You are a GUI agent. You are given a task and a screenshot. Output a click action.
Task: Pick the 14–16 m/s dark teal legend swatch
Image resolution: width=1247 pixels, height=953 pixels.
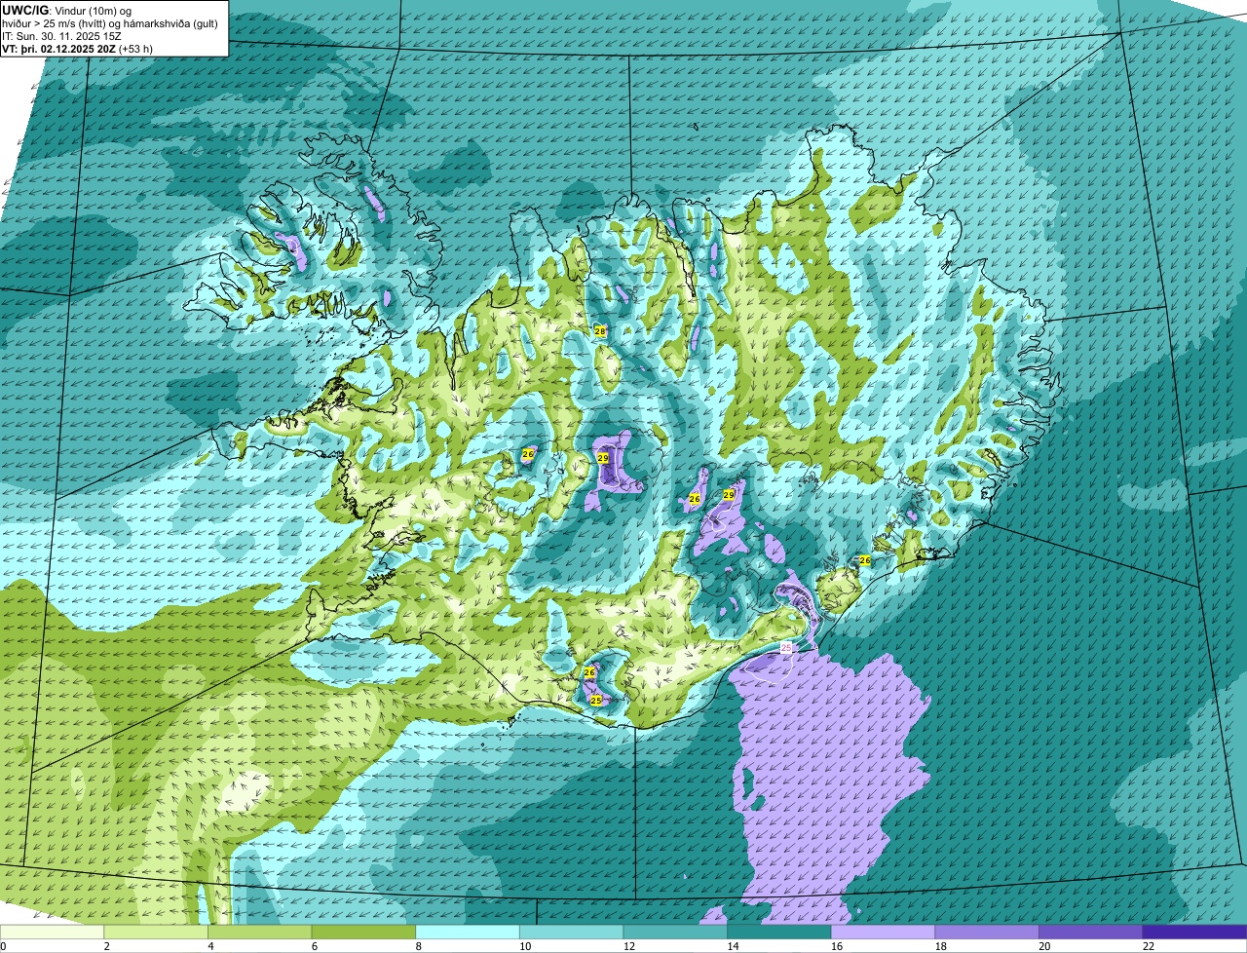pyautogui.click(x=778, y=932)
